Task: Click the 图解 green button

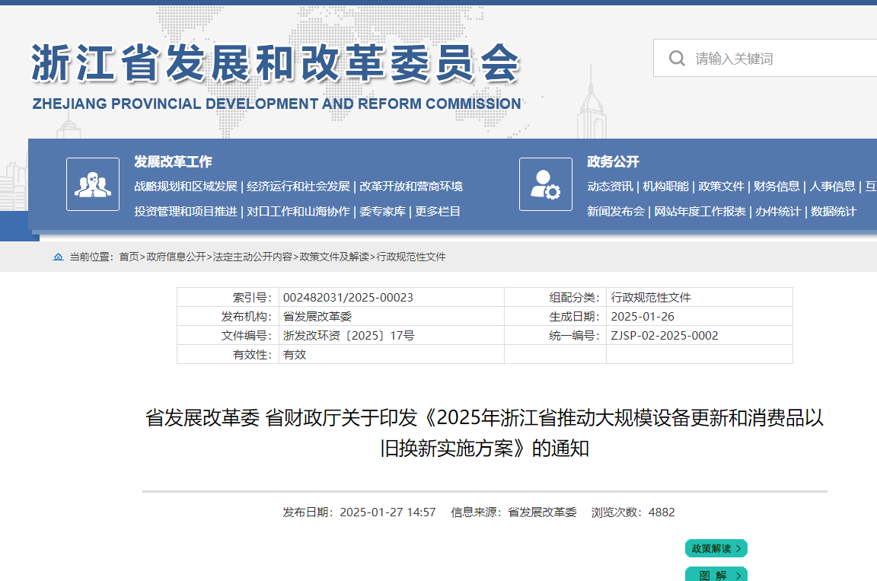Action: 716,575
